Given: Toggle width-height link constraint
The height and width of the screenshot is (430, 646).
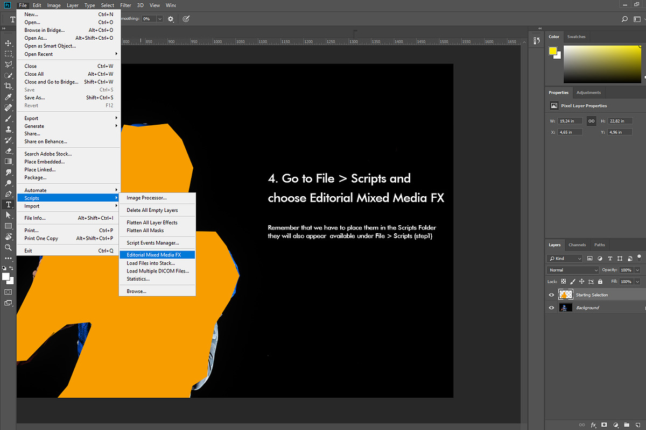Looking at the screenshot, I should pyautogui.click(x=591, y=121).
